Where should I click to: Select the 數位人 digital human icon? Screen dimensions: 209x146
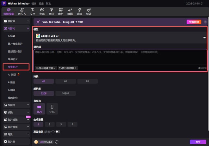pyautogui.click(x=22, y=10)
